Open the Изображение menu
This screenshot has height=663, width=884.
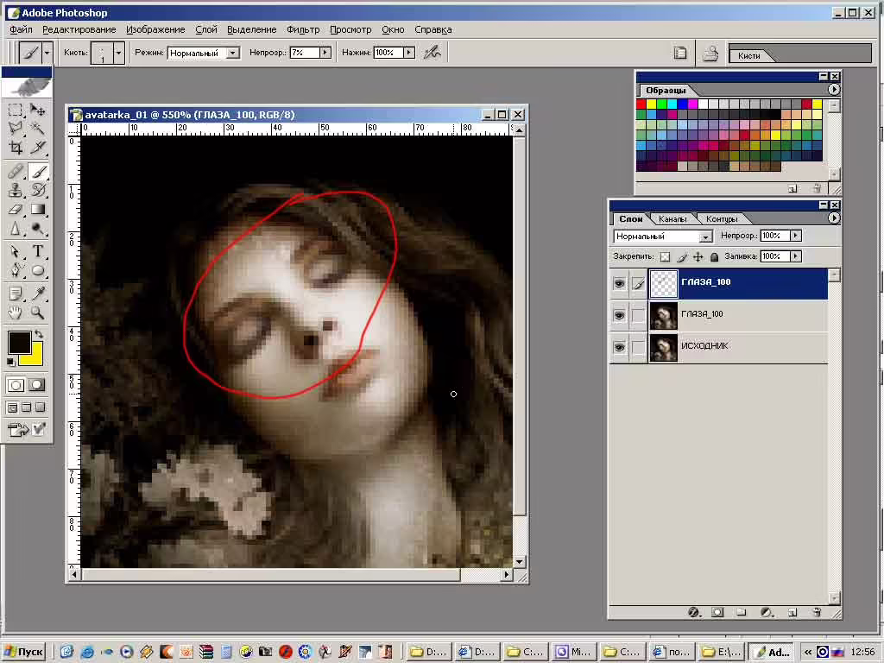(155, 29)
